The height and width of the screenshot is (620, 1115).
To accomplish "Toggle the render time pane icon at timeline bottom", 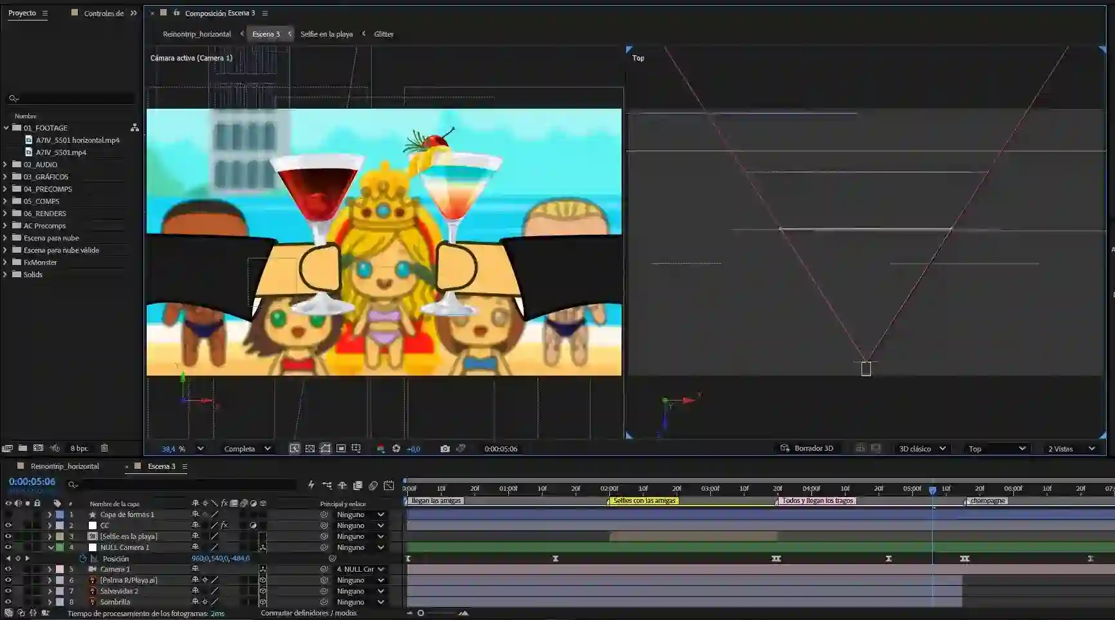I will point(45,614).
